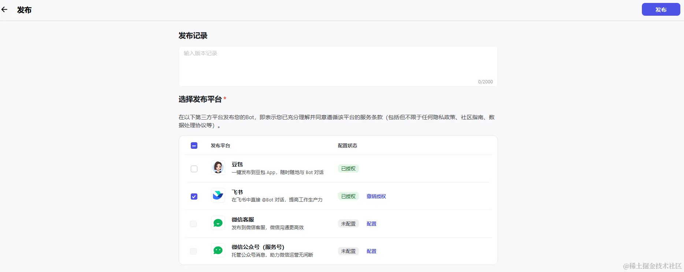Toggle the select-all platforms checkbox
This screenshot has width=684, height=272.
point(194,146)
